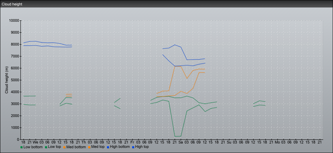Viewport: 333px width, 153px height.
Task: Click the Su day label on time axis
Action: point(229,142)
